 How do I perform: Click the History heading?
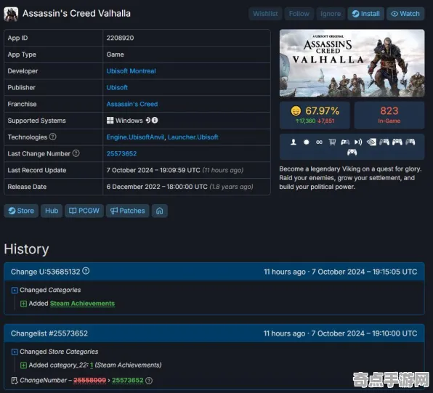(26, 249)
